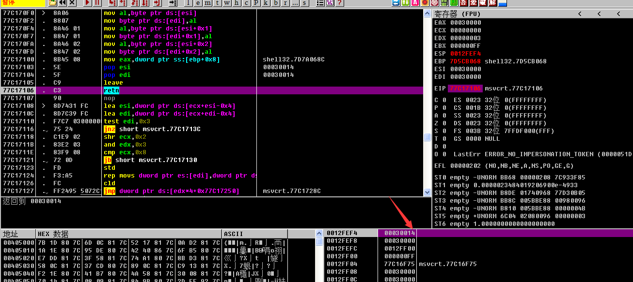Click the Restart program rewind icon
This screenshot has width=633, height=282.
pos(63,3)
